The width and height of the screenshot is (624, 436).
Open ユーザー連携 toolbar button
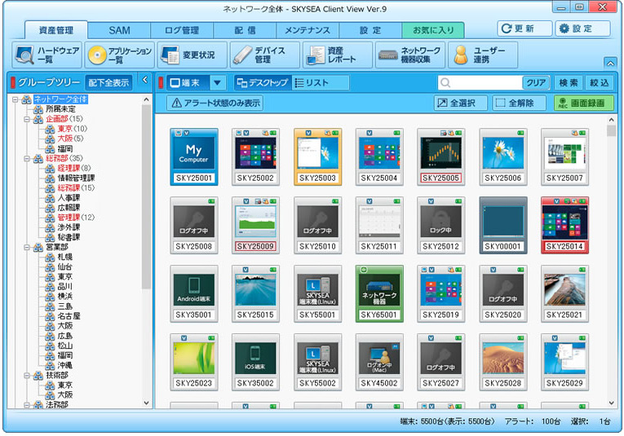tap(483, 55)
